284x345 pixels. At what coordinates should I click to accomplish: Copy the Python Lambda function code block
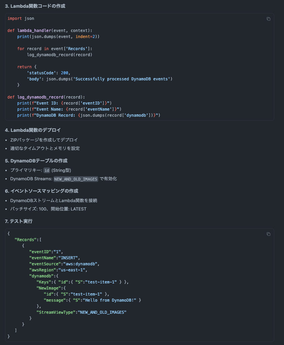268,19
